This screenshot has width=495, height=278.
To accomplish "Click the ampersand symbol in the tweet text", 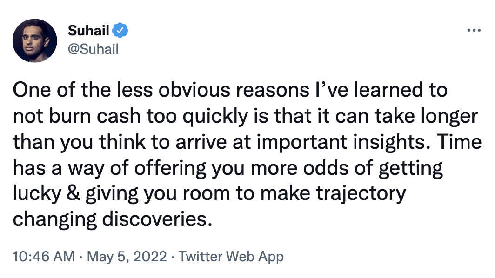I will pyautogui.click(x=73, y=193).
